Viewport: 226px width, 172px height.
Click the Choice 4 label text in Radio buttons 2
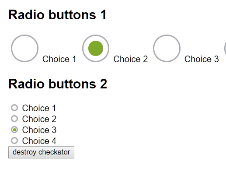click(x=39, y=141)
